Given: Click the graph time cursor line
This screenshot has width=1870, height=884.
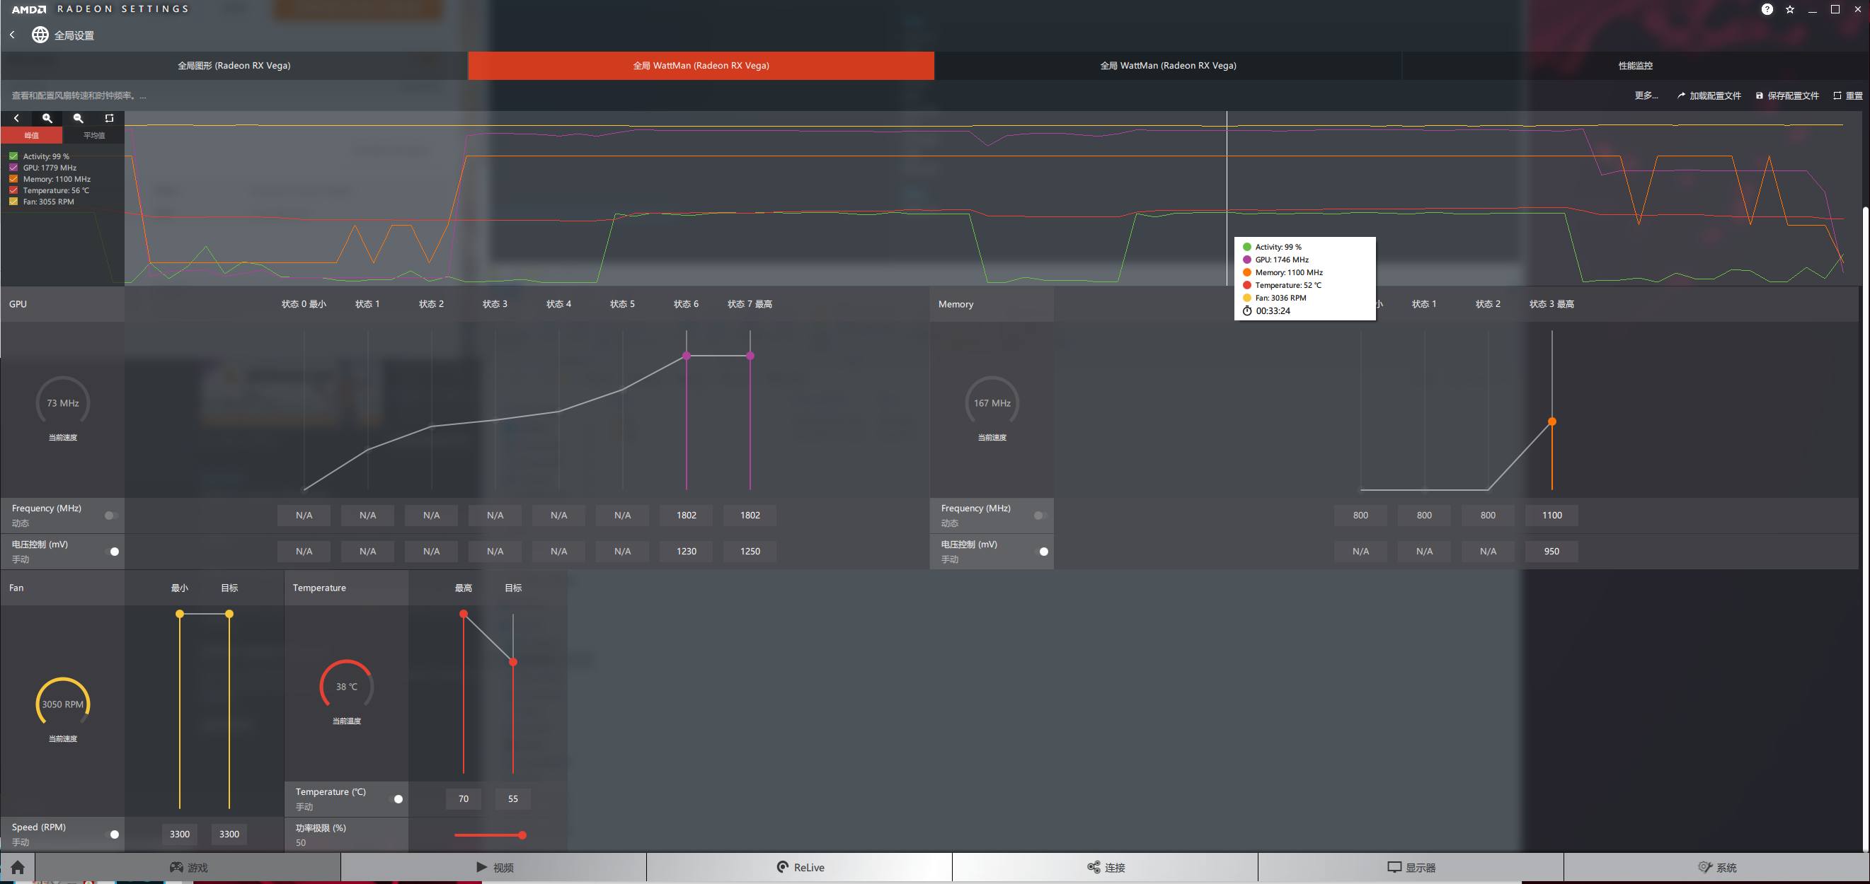Looking at the screenshot, I should 1227,198.
